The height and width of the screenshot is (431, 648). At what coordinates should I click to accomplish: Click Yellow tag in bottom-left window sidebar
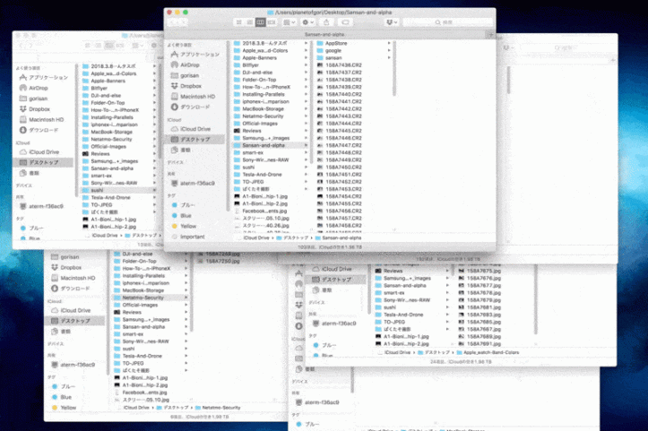tap(64, 408)
